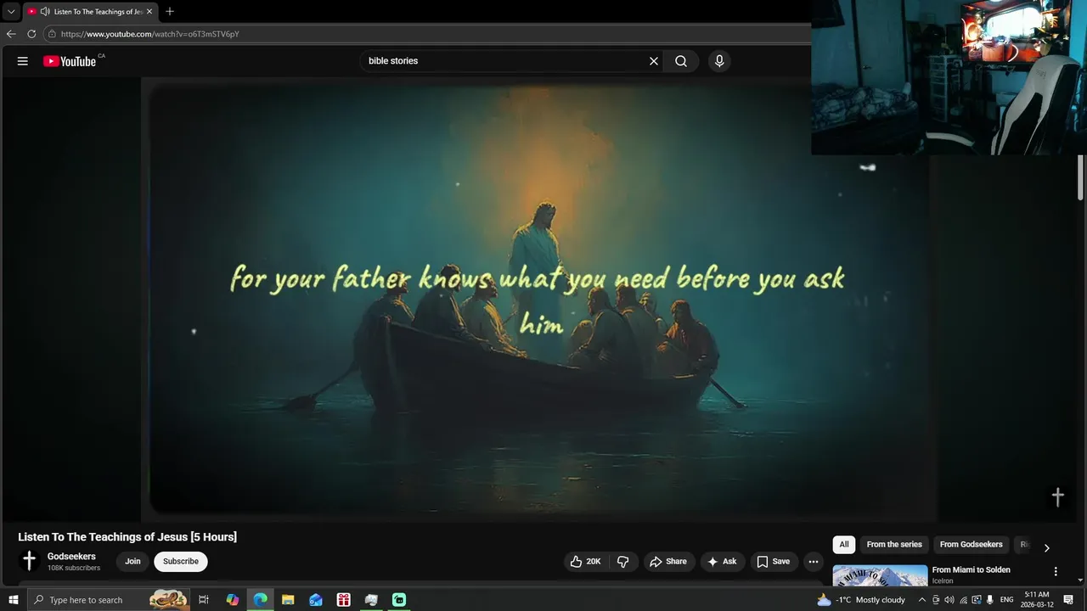Go to YouTube home via the logo
The width and height of the screenshot is (1087, 611).
point(70,61)
